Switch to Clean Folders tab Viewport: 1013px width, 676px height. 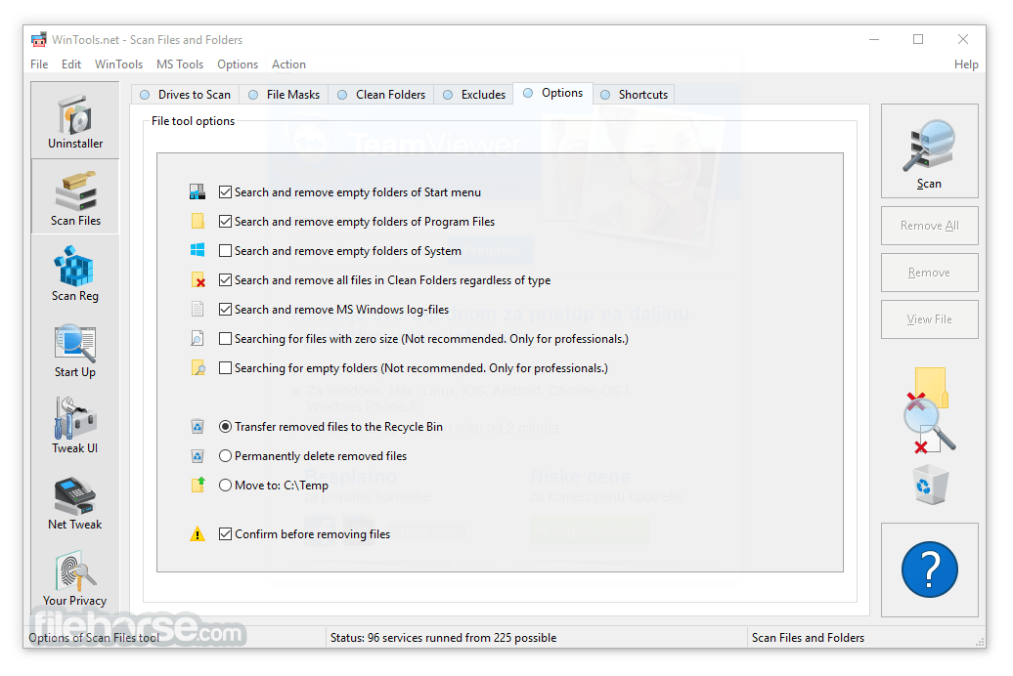381,94
